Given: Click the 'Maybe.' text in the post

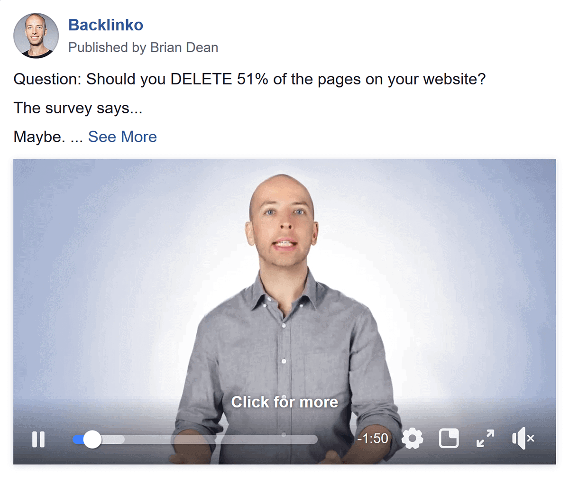Looking at the screenshot, I should (39, 137).
